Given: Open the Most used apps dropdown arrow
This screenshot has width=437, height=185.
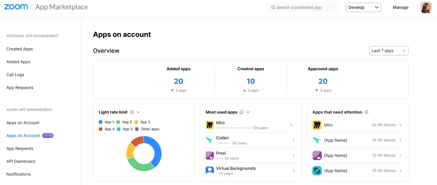Looking at the screenshot, I should 248,112.
